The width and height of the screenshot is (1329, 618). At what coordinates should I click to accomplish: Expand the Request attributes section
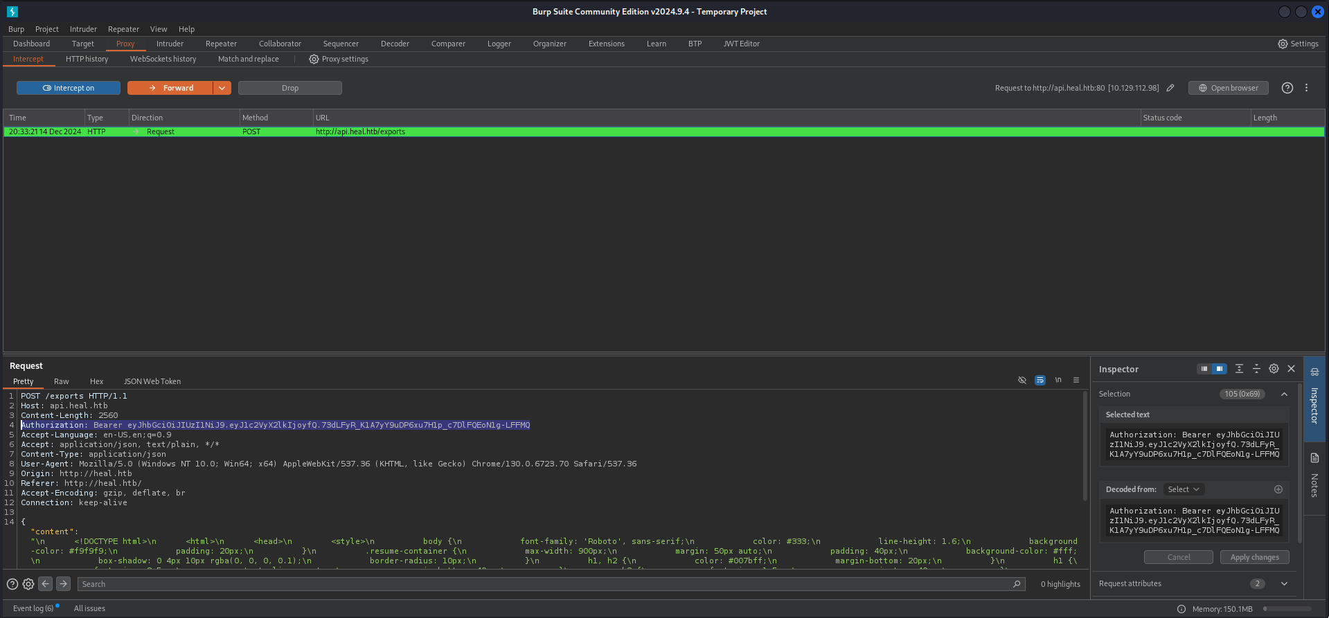coord(1284,583)
